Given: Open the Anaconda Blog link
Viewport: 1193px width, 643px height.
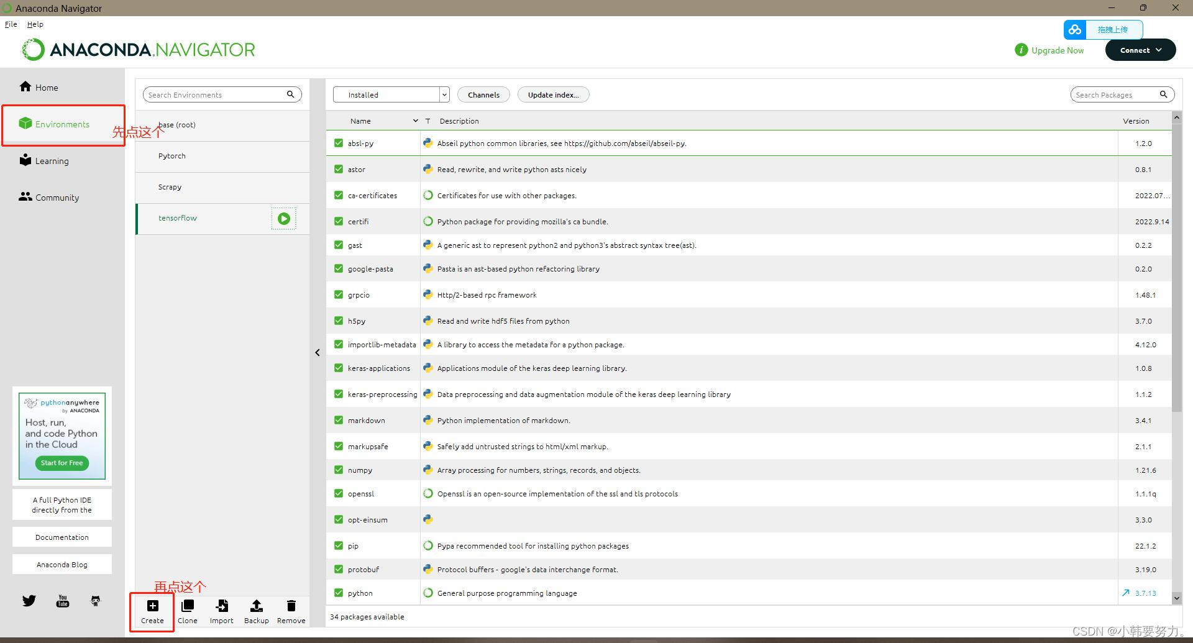Looking at the screenshot, I should click(62, 564).
